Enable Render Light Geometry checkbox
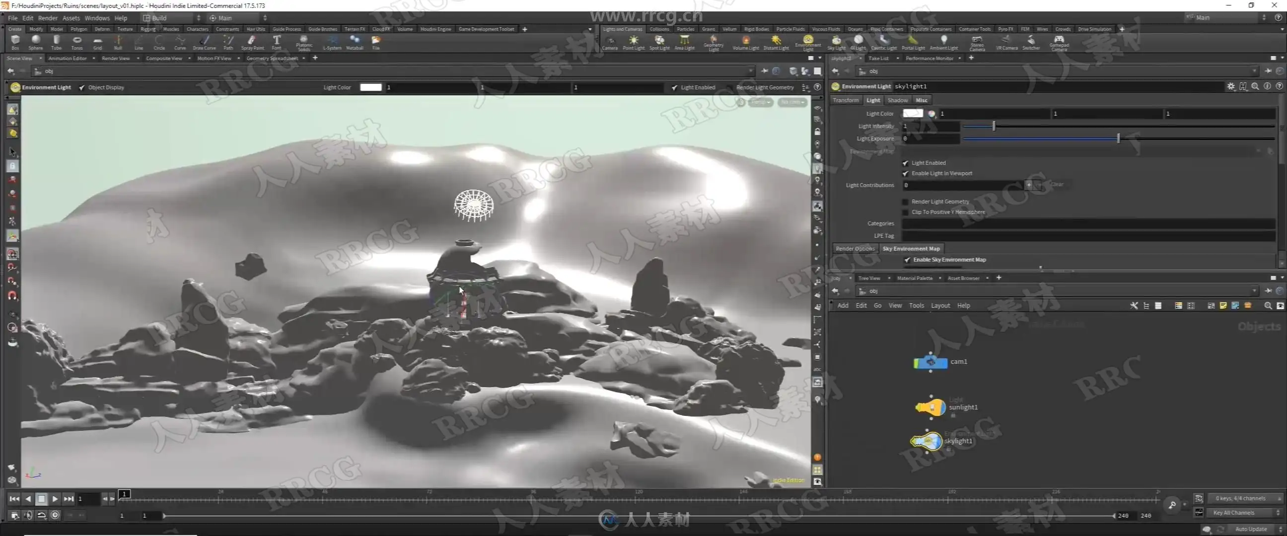 [905, 202]
